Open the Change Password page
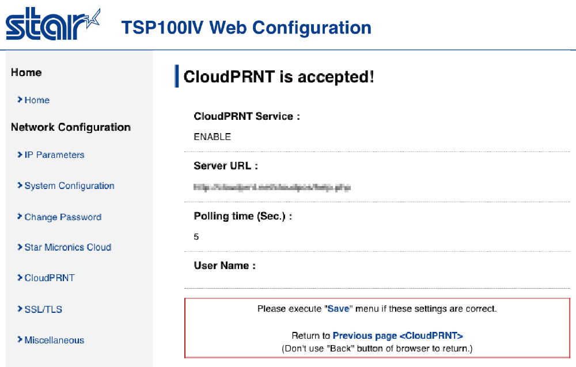This screenshot has width=576, height=367. [63, 217]
